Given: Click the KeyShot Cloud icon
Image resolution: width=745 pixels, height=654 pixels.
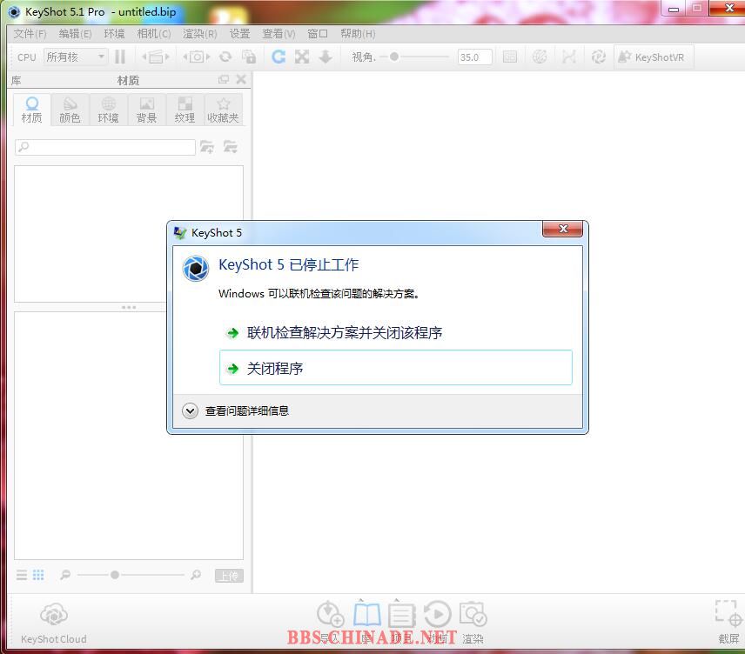Looking at the screenshot, I should coord(53,616).
